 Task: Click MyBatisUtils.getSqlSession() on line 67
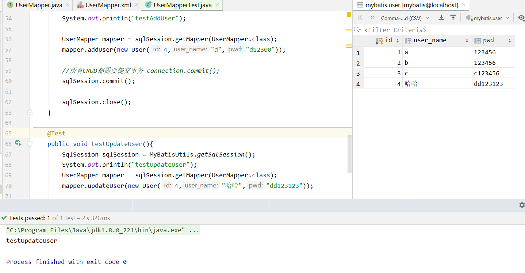pyautogui.click(x=202, y=154)
